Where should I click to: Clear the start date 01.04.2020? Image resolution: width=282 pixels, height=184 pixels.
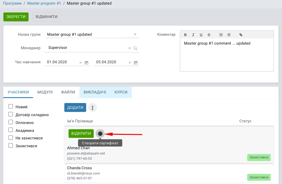click(81, 63)
